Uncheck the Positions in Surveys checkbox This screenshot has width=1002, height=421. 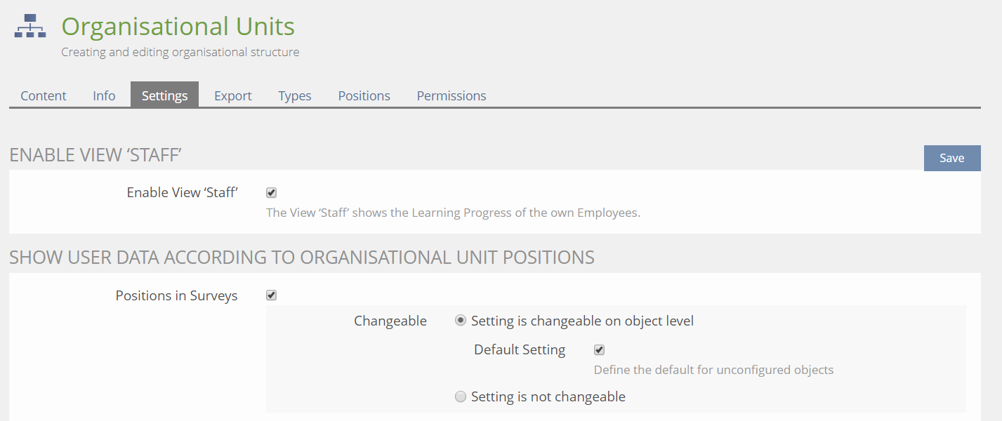click(x=272, y=295)
